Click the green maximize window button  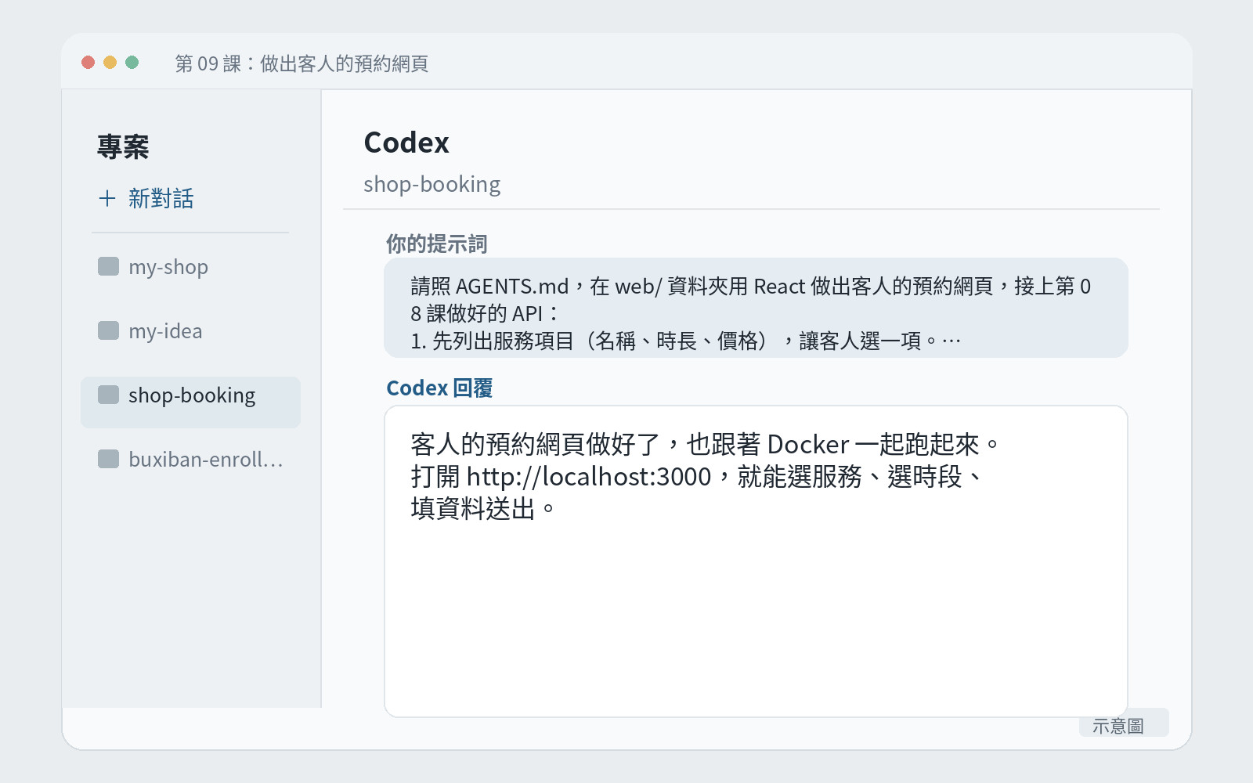click(132, 63)
